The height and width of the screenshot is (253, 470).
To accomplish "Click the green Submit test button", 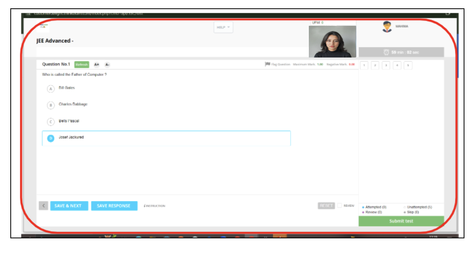I will click(x=401, y=221).
